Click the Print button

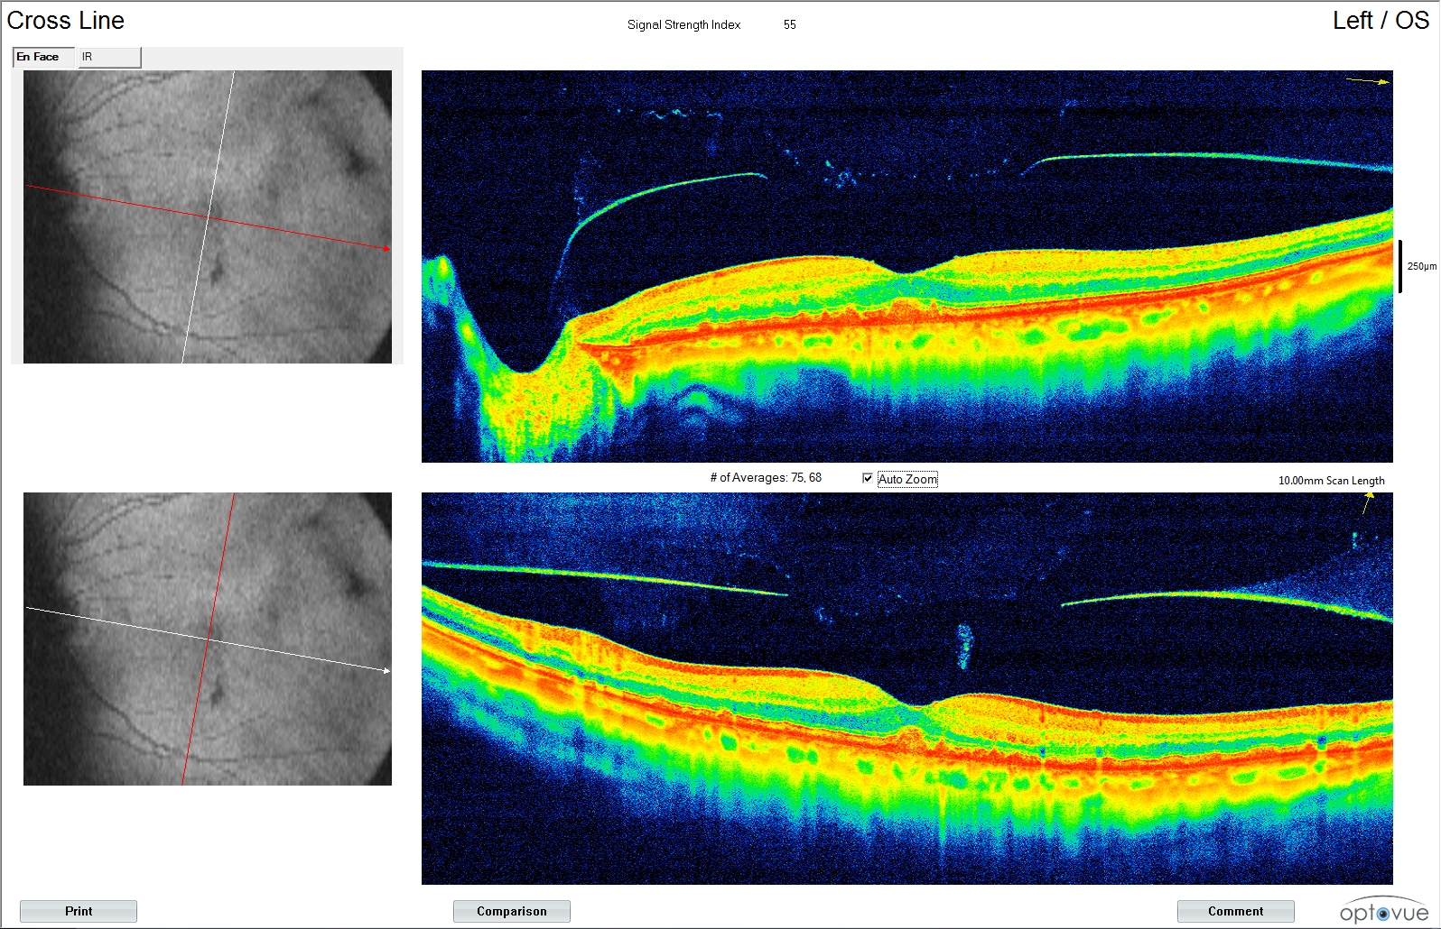click(79, 911)
